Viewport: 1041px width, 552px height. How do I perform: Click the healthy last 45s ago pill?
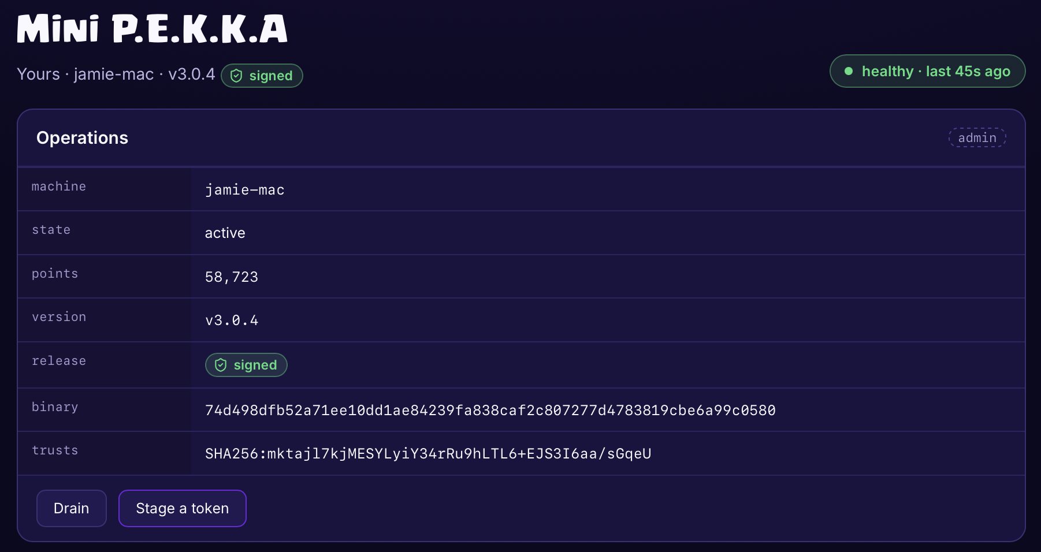coord(928,71)
